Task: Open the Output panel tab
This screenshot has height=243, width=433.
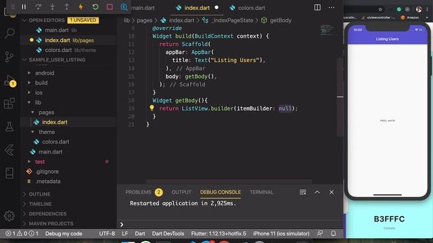Action: (x=181, y=192)
